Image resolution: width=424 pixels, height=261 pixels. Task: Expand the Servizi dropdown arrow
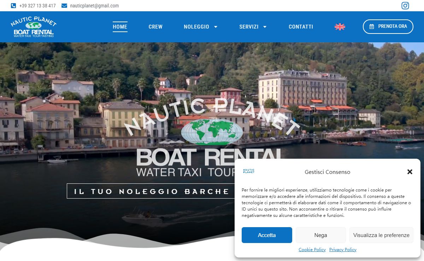pos(265,27)
